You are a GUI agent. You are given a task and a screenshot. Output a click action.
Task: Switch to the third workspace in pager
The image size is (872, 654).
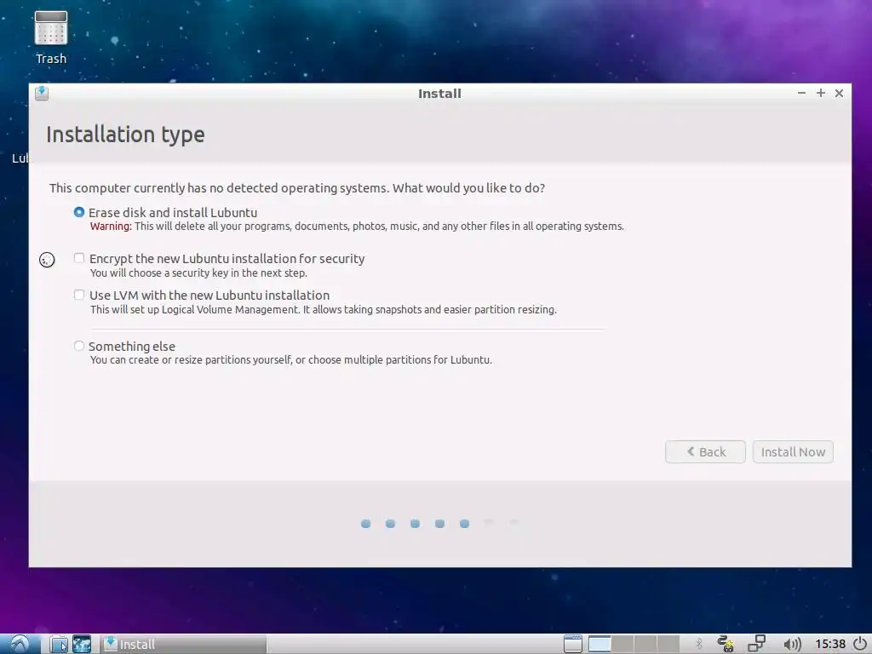coord(645,644)
